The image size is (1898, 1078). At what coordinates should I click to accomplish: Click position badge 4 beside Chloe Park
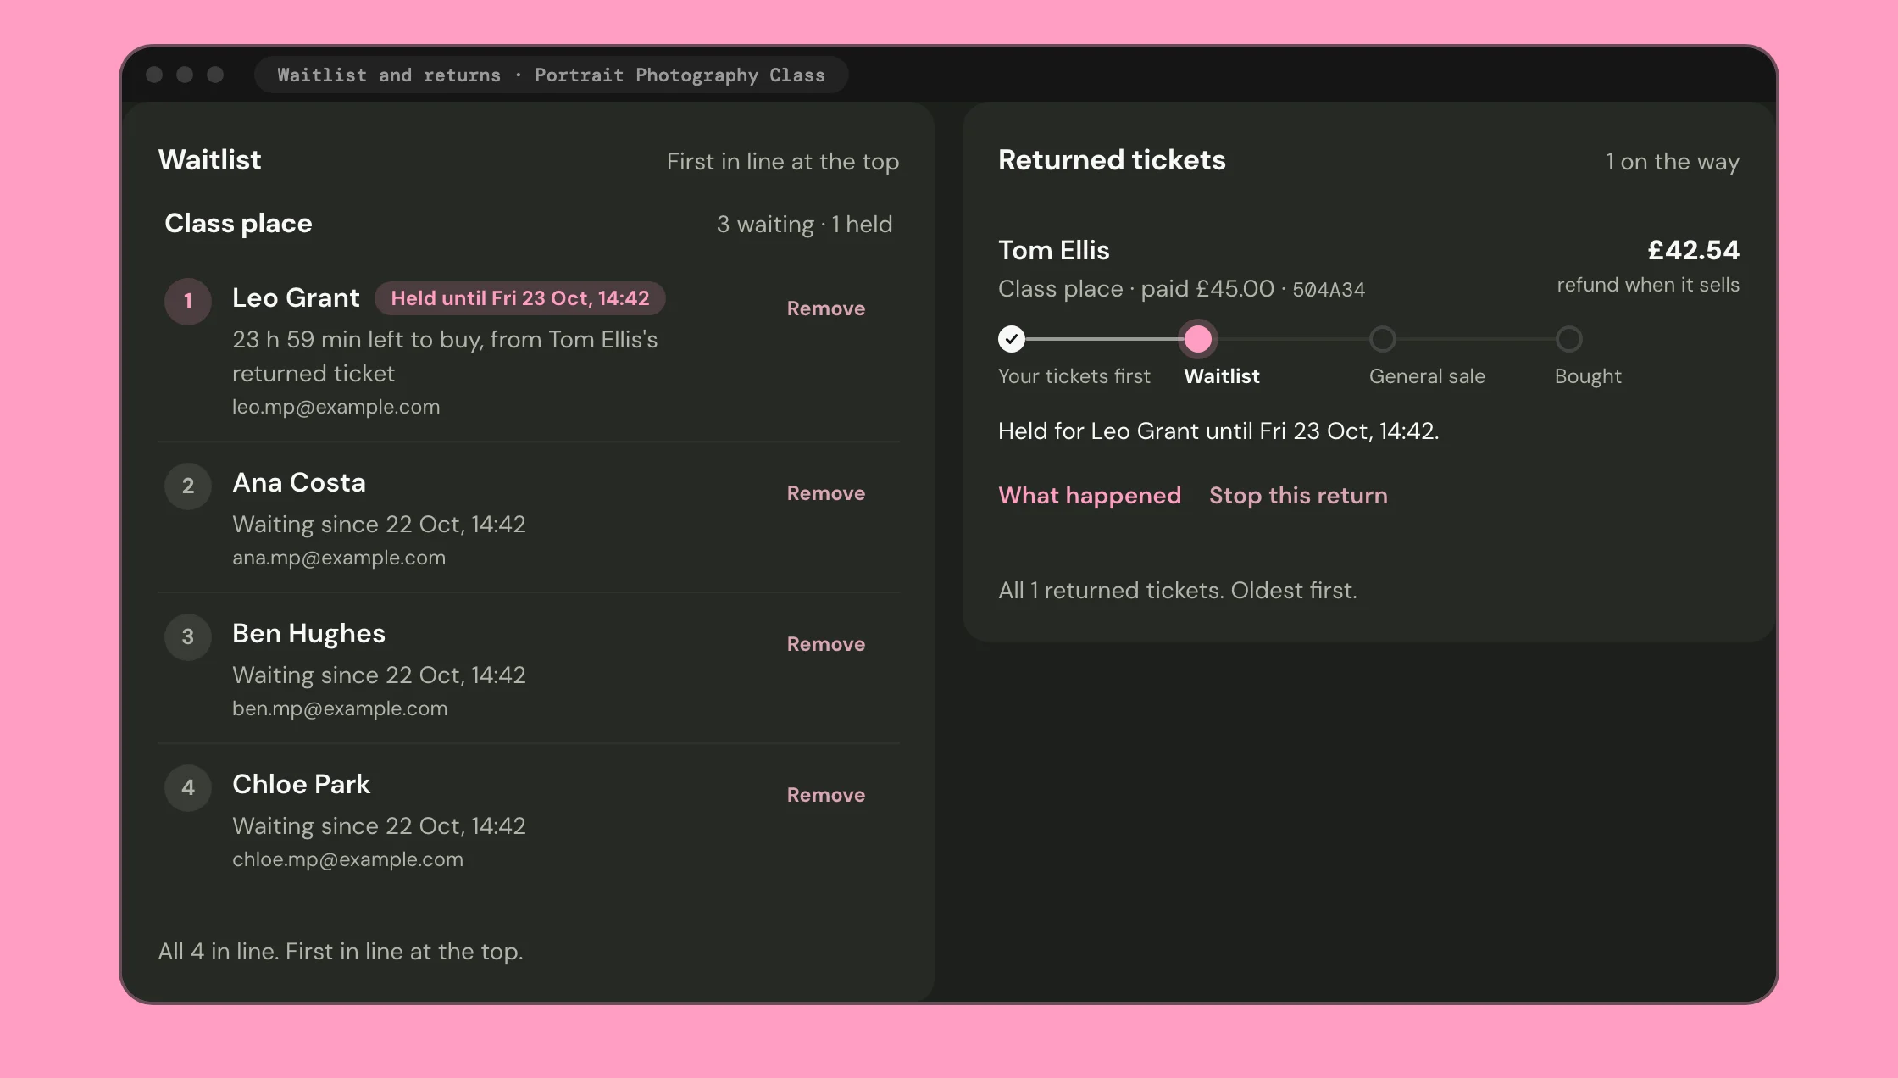(188, 787)
